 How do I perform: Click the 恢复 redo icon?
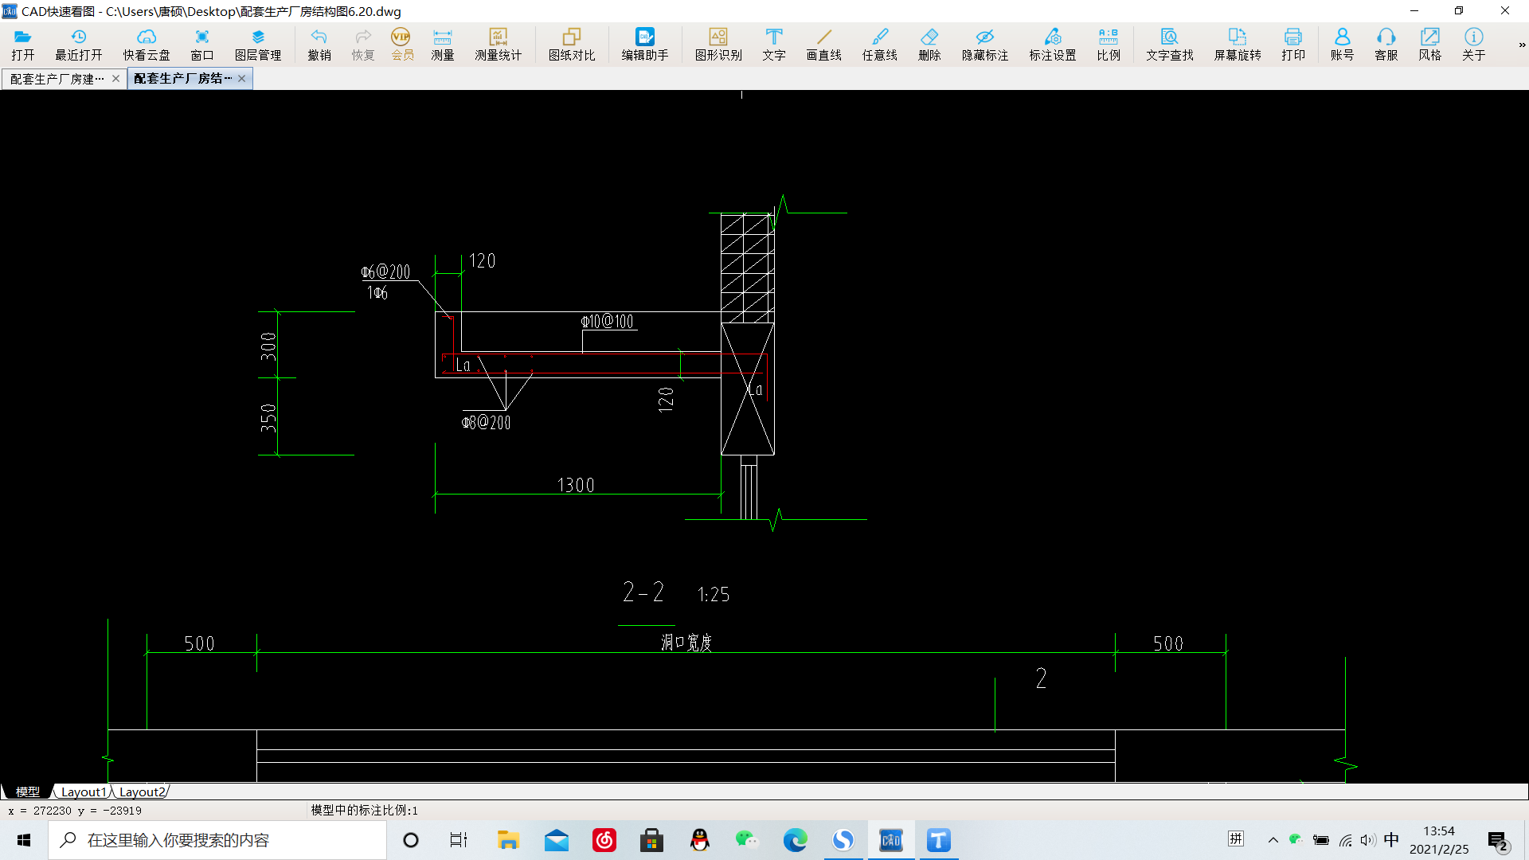coord(363,45)
